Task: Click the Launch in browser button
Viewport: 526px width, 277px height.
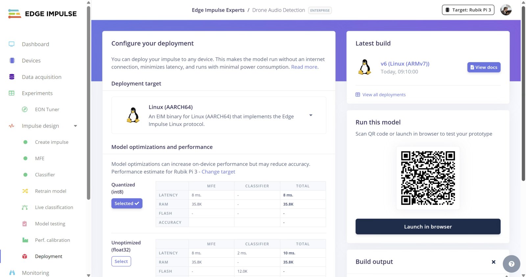Action: coord(428,226)
